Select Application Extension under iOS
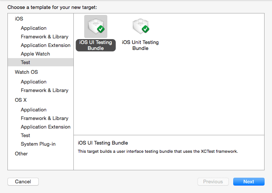 (45, 45)
